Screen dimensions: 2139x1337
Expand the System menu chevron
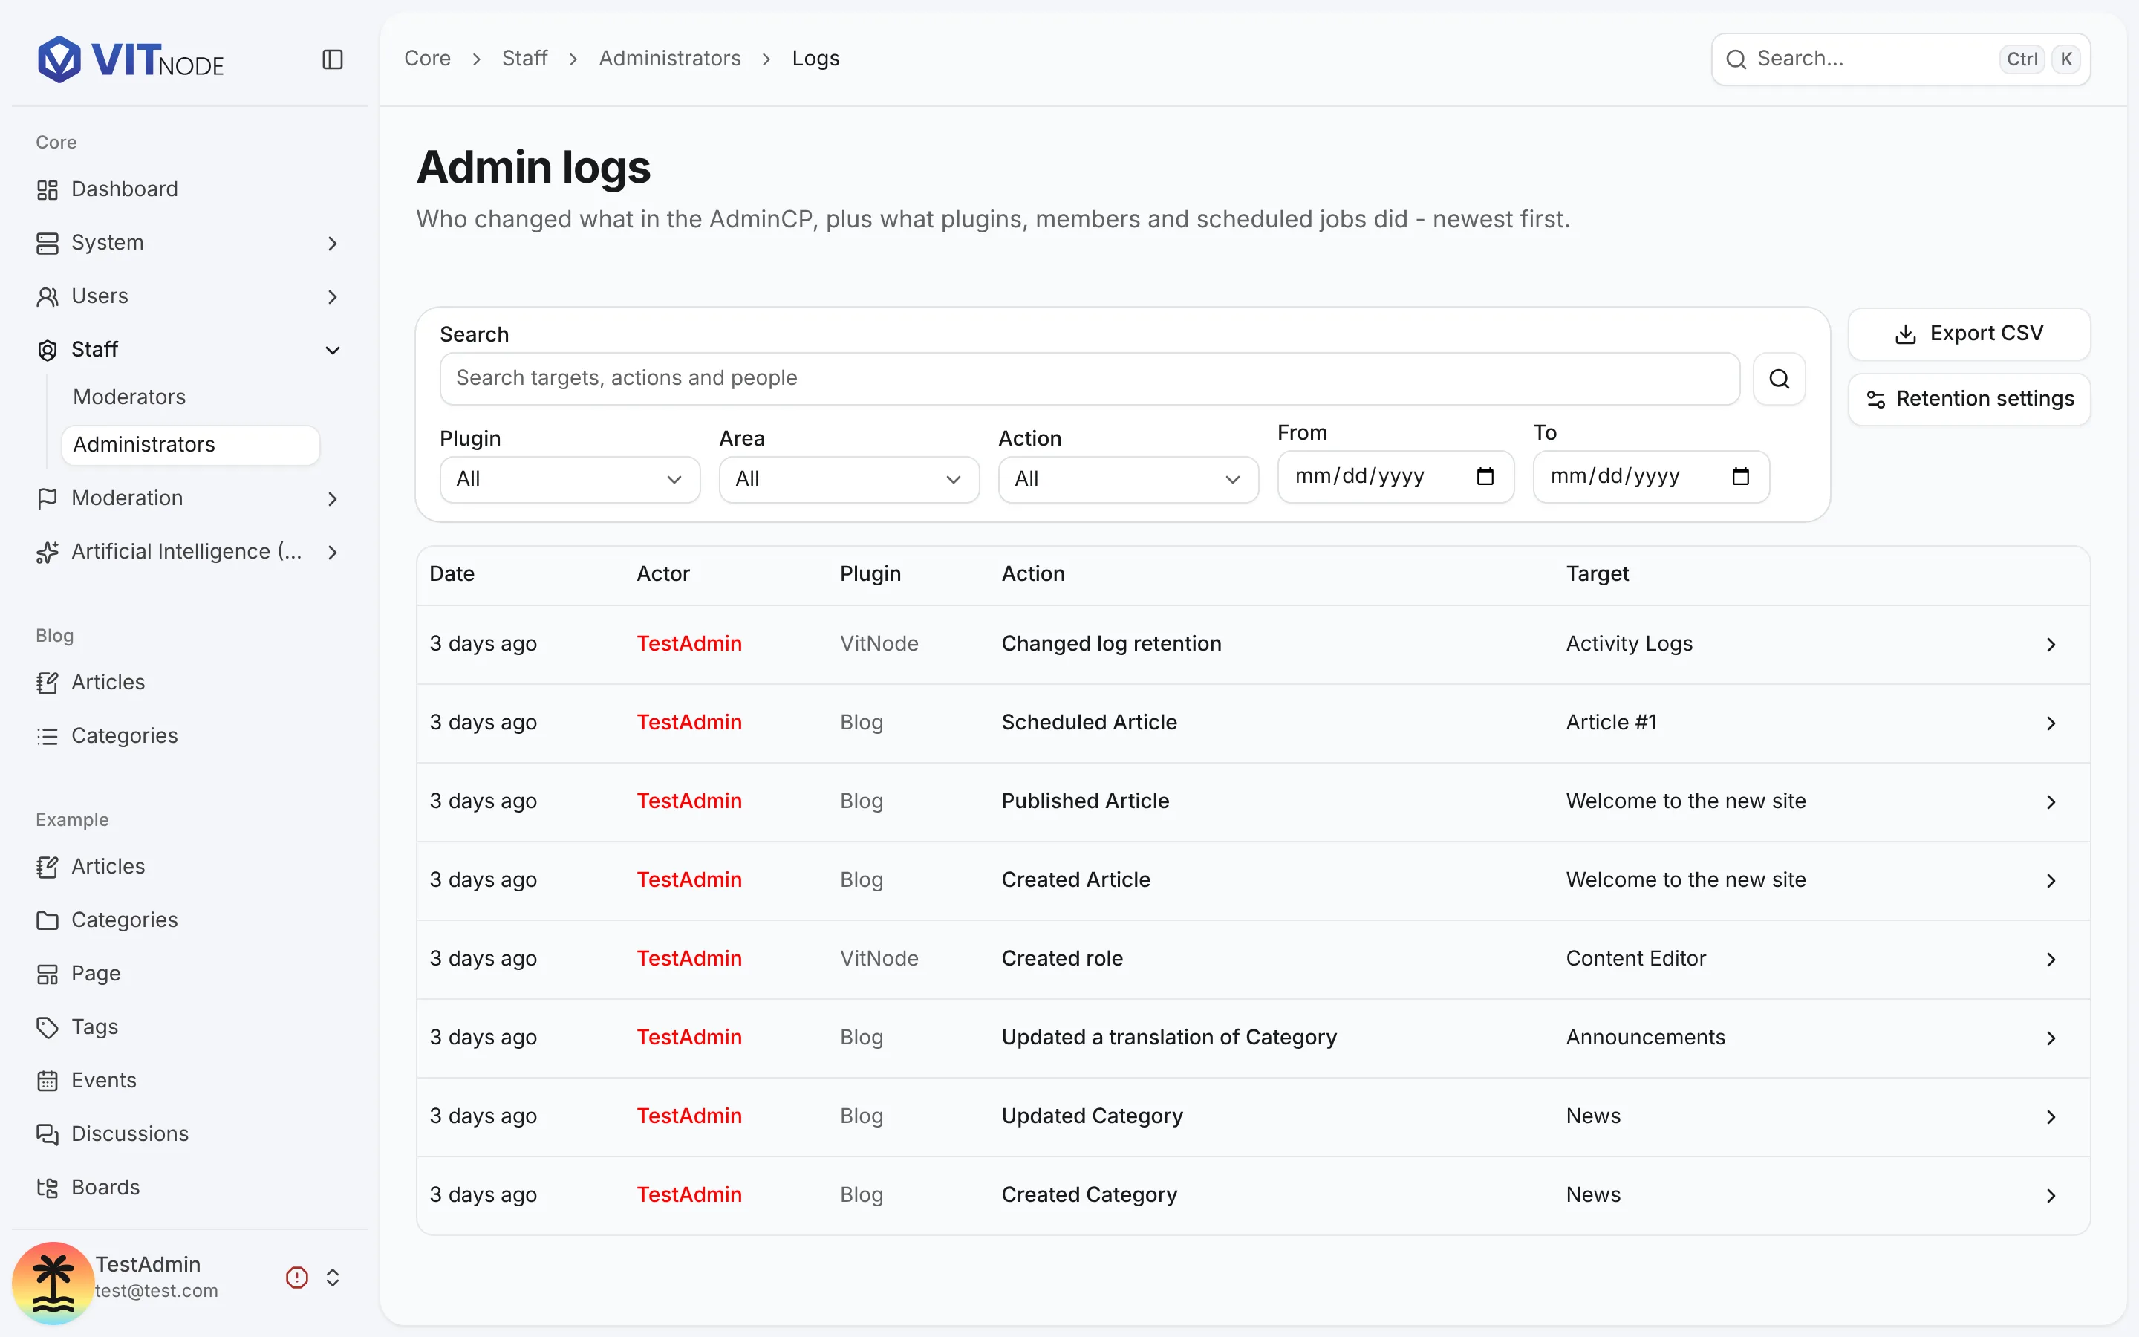(x=332, y=243)
